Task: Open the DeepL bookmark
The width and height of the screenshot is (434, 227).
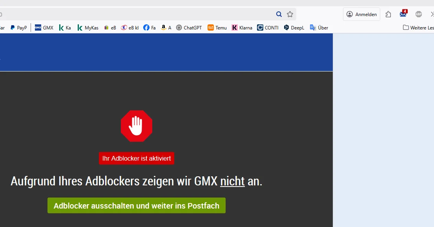Action: 294,28
